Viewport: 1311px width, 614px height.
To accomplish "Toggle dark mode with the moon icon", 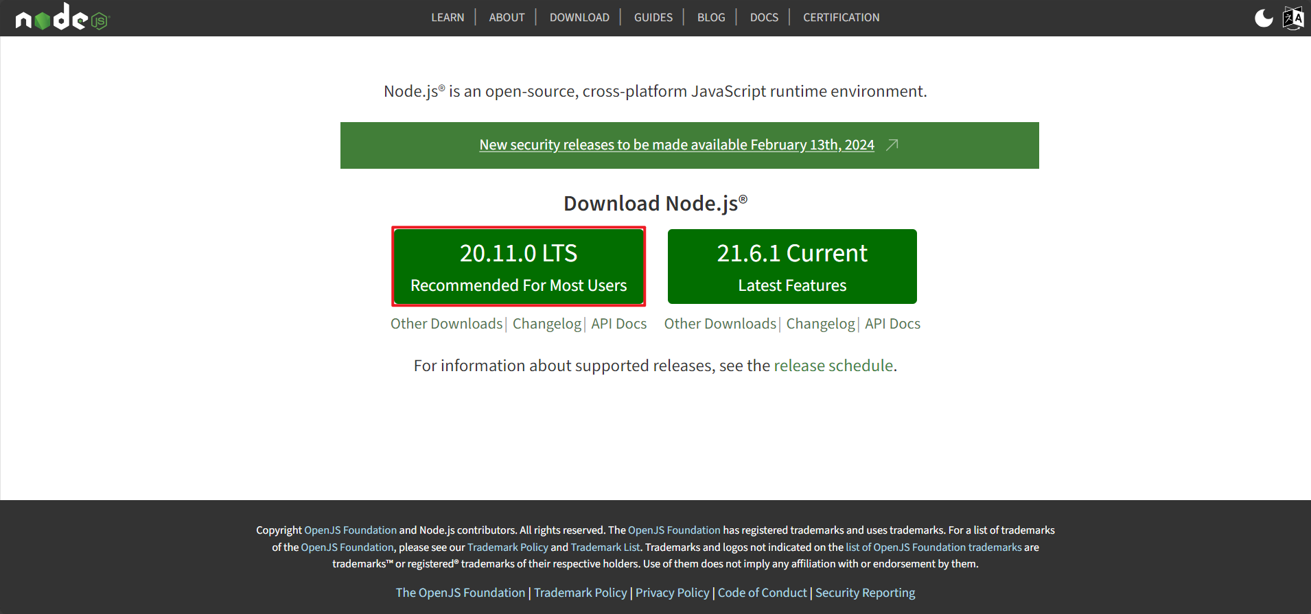I will [1264, 18].
